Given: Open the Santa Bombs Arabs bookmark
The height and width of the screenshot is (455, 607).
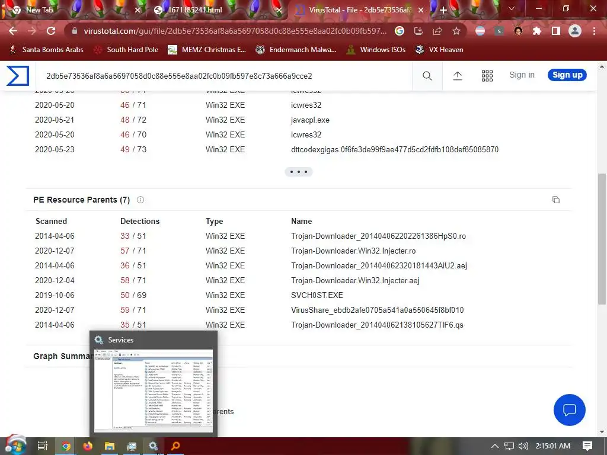Looking at the screenshot, I should (46, 50).
